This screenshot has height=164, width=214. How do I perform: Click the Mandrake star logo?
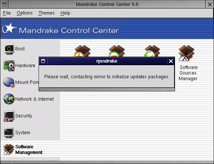[x=9, y=28]
